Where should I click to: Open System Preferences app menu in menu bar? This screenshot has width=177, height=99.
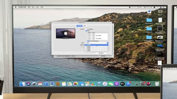[22, 7]
